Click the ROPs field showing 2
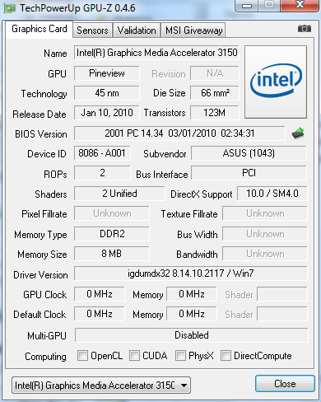Screen dimensions: 321x402 (x=102, y=173)
